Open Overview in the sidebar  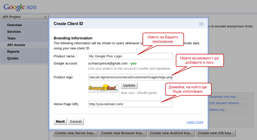14,25
